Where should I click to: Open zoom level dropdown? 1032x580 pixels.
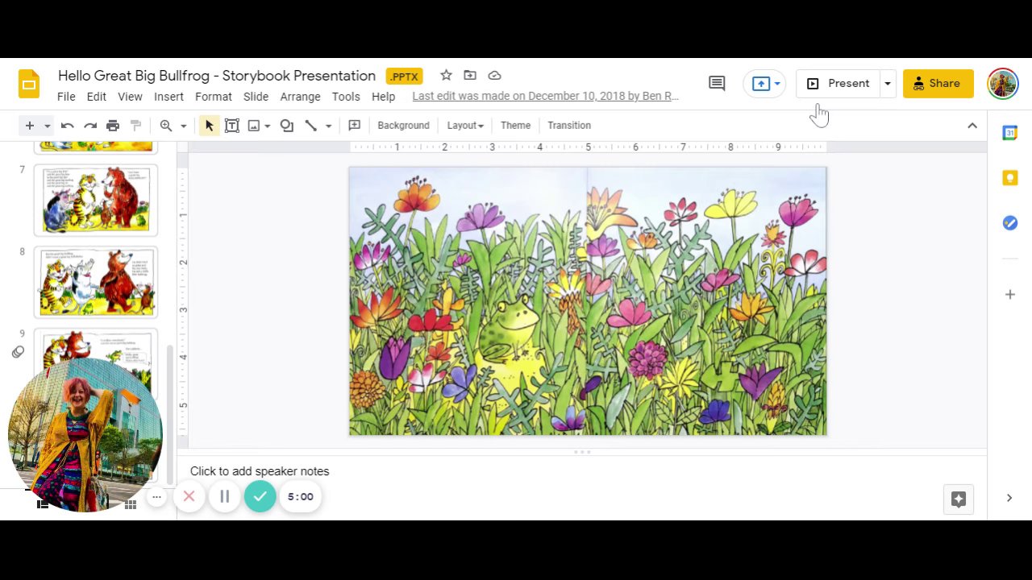183,126
